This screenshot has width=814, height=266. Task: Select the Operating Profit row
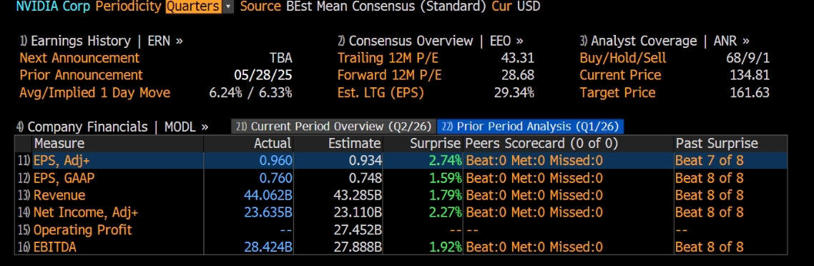[401, 230]
